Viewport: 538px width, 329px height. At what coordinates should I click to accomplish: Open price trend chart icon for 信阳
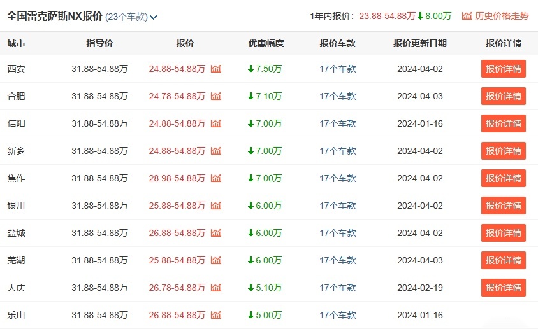pyautogui.click(x=216, y=123)
